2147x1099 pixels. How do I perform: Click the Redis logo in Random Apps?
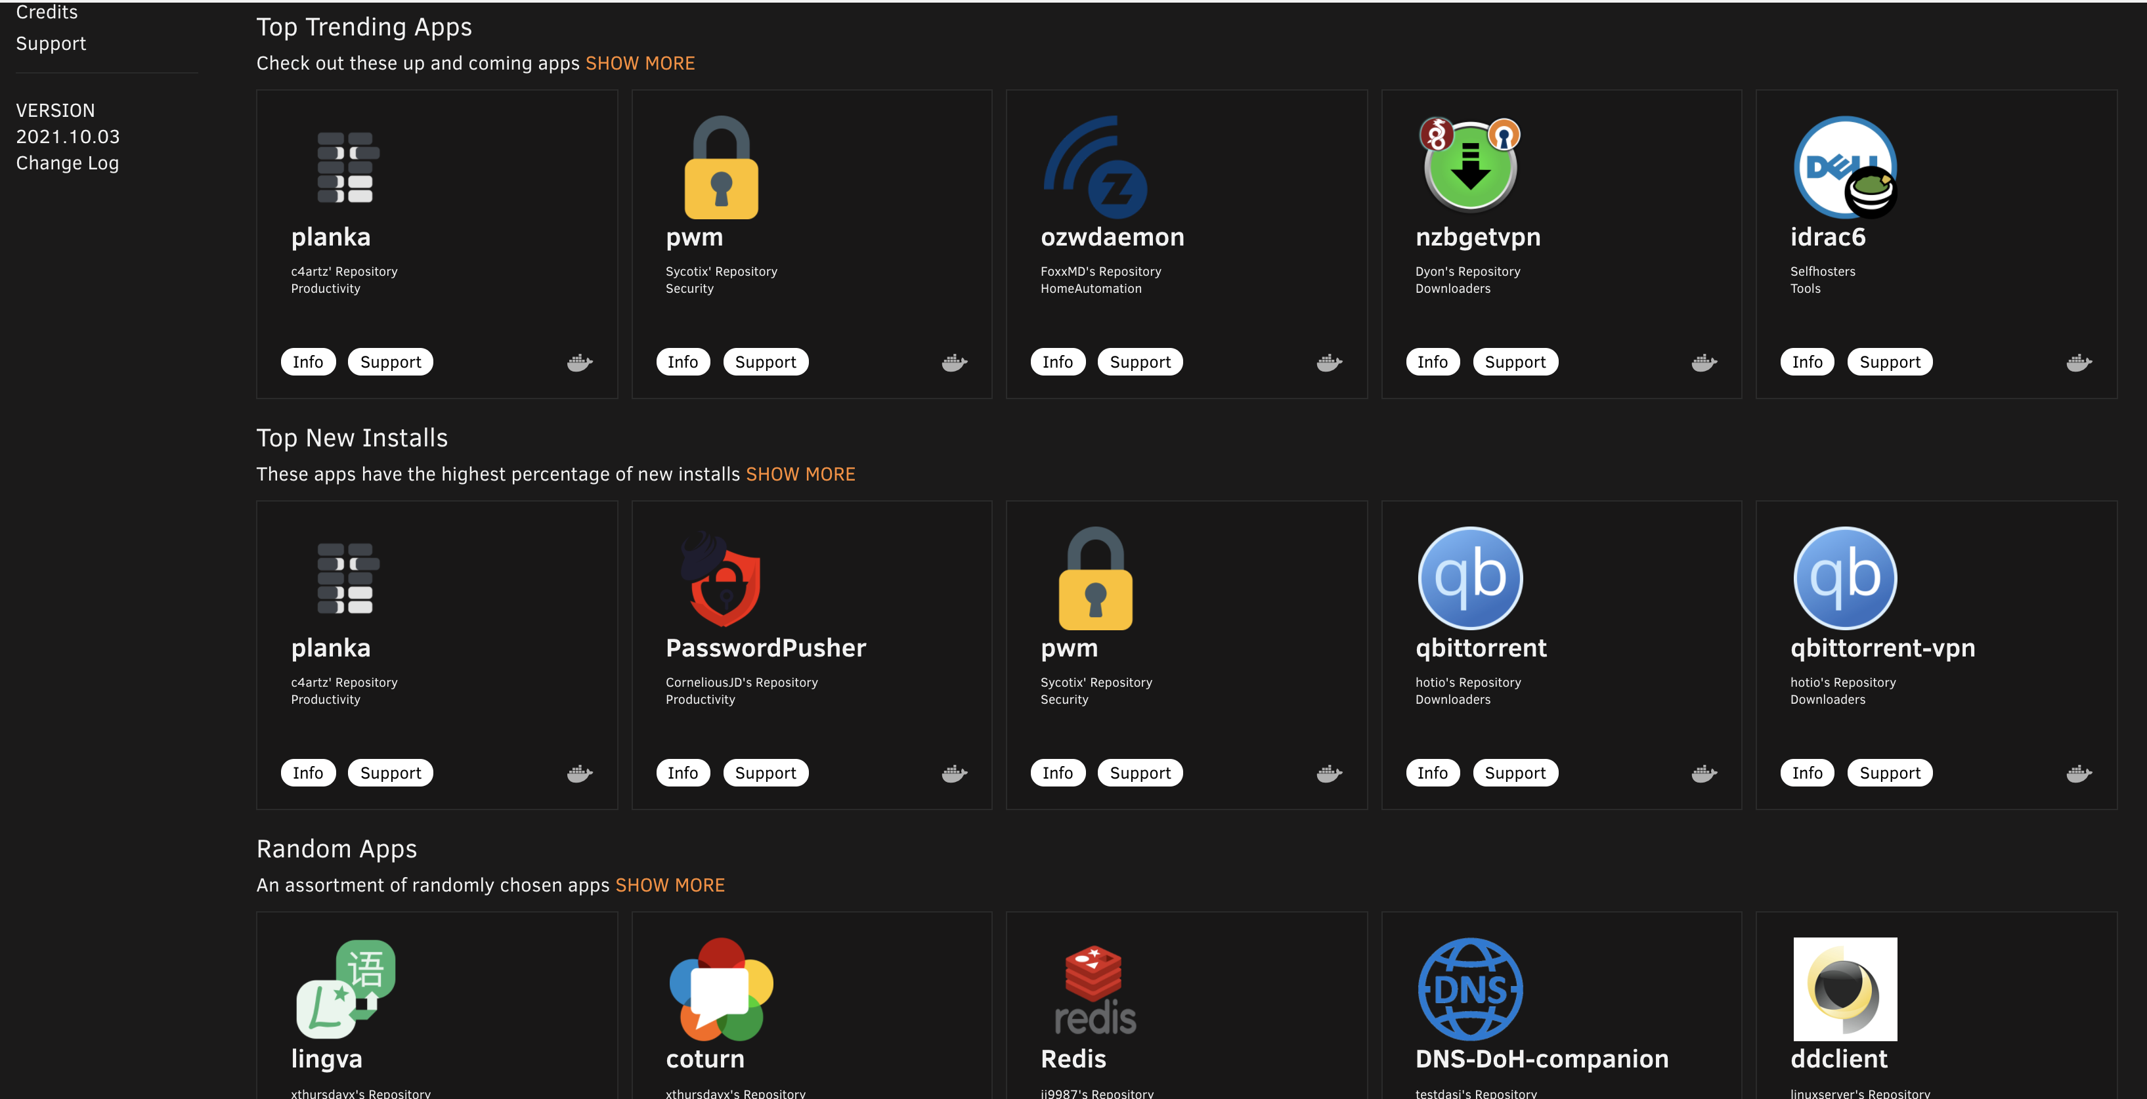pos(1095,990)
